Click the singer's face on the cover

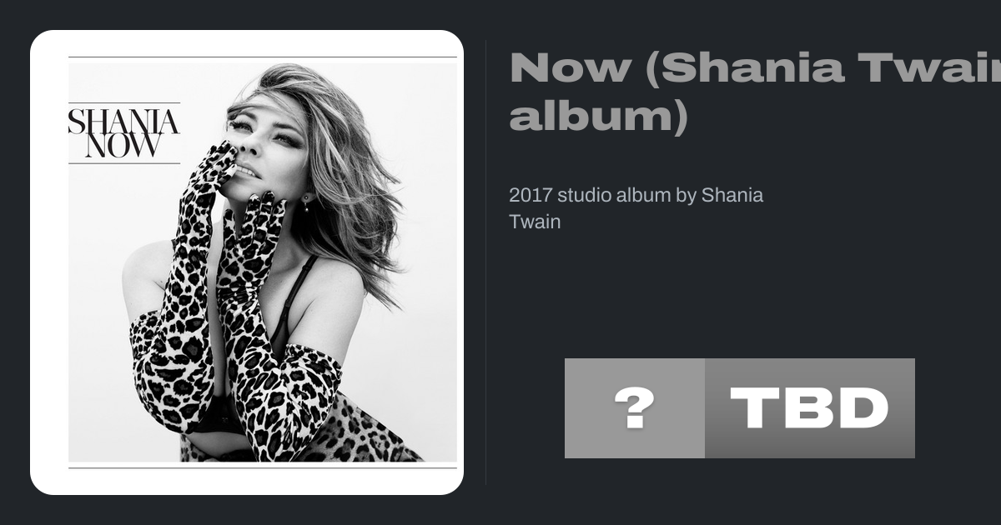tap(265, 146)
